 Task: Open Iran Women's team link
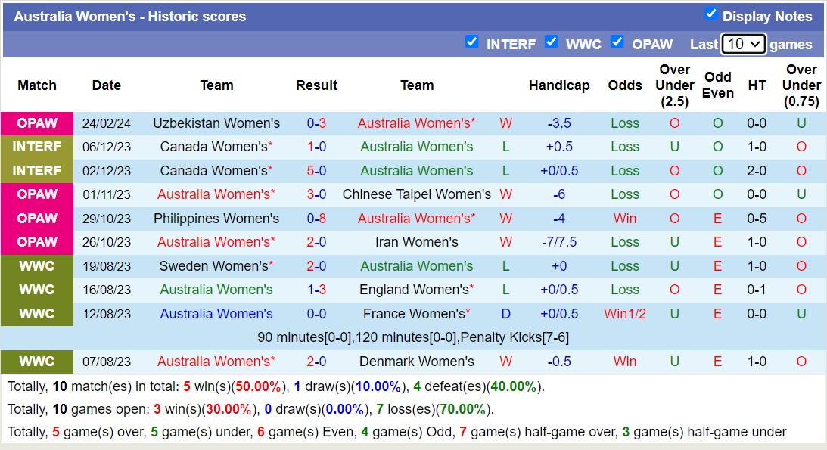point(416,242)
